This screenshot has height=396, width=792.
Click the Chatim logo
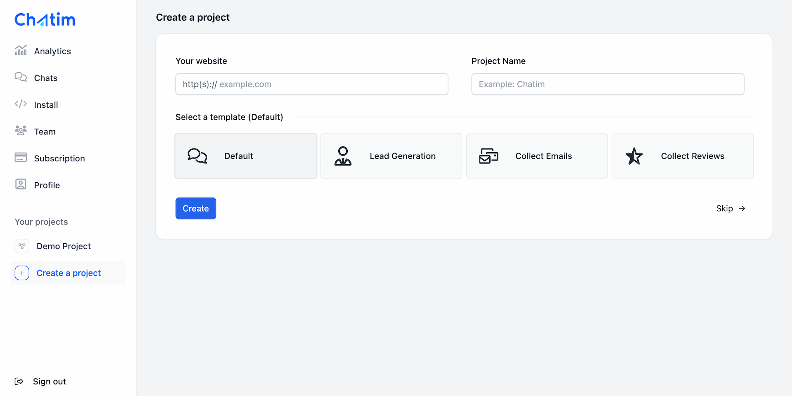tap(45, 19)
